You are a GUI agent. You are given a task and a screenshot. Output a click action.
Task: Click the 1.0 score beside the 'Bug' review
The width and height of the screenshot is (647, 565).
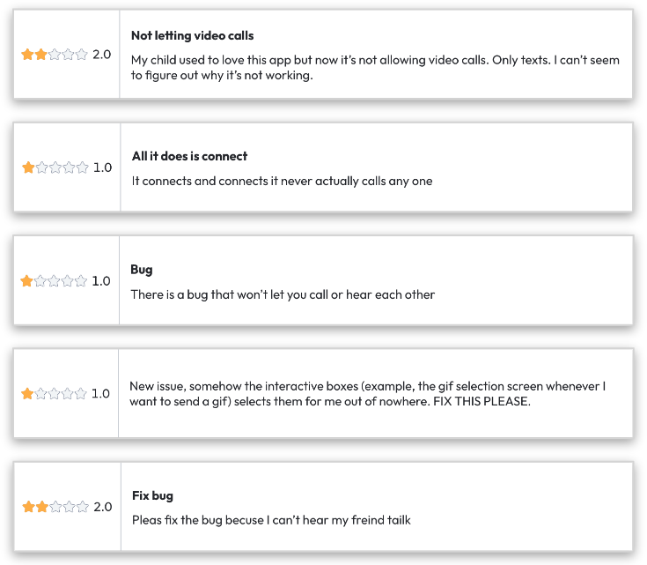100,281
